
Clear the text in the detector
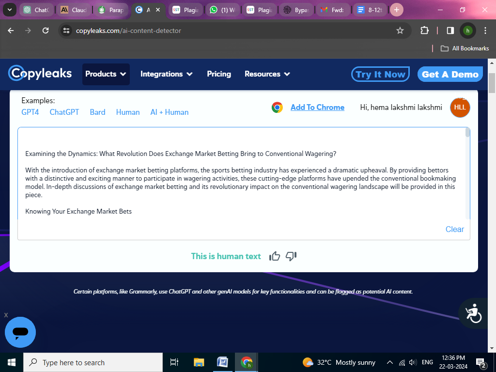click(454, 229)
